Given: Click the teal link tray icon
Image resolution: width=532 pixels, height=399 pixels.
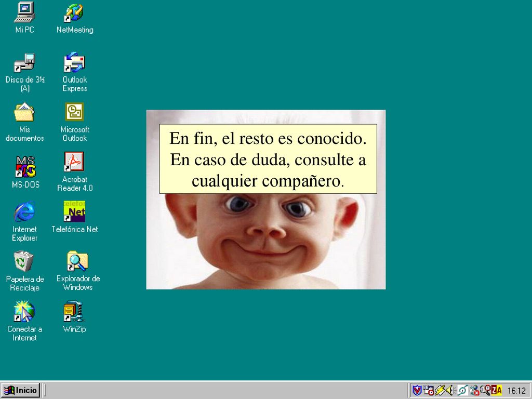Looking at the screenshot, I should point(462,390).
